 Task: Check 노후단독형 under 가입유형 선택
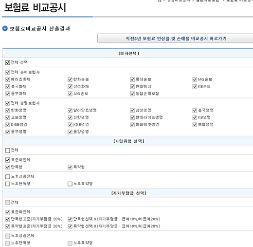[x=8, y=184]
